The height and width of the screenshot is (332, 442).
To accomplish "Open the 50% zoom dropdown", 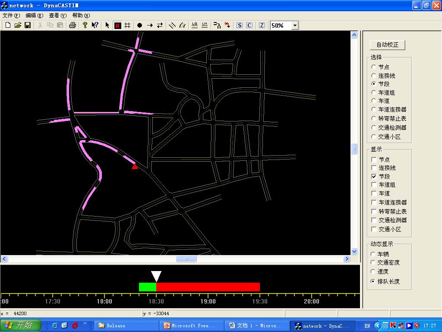I will tap(295, 26).
